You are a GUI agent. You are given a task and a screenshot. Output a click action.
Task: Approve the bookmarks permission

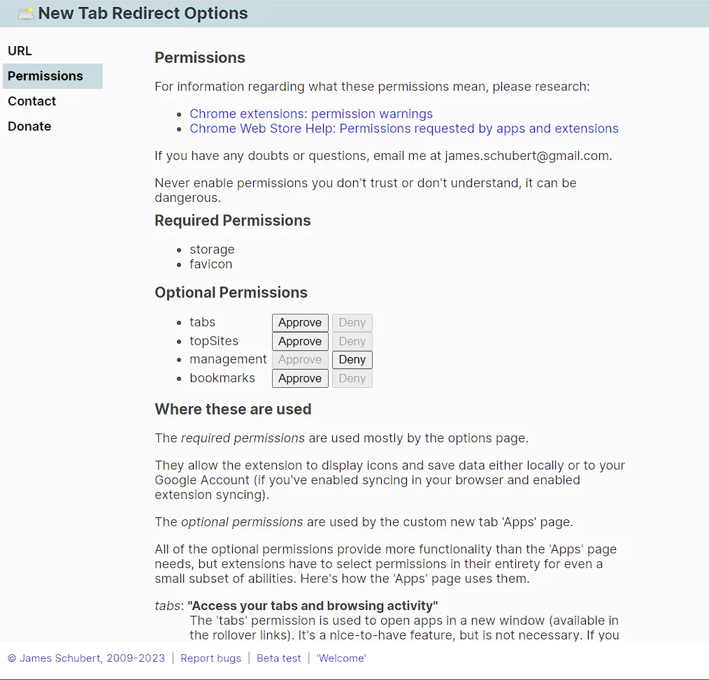tap(300, 379)
